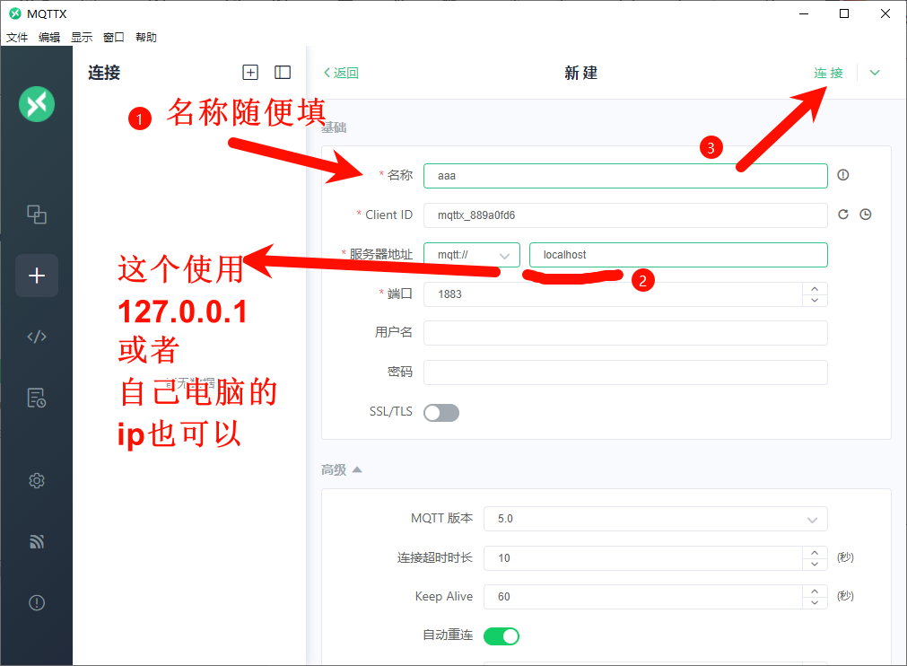Click the 端口 1883 input field
The width and height of the screenshot is (907, 666).
[613, 294]
